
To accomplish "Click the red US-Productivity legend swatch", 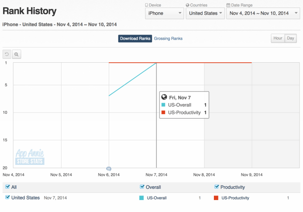I will click(x=216, y=198).
